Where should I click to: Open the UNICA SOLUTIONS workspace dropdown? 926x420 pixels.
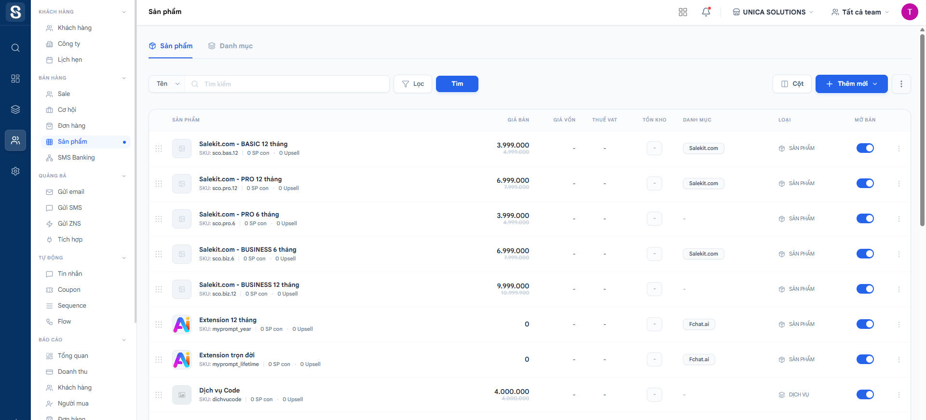pos(773,12)
